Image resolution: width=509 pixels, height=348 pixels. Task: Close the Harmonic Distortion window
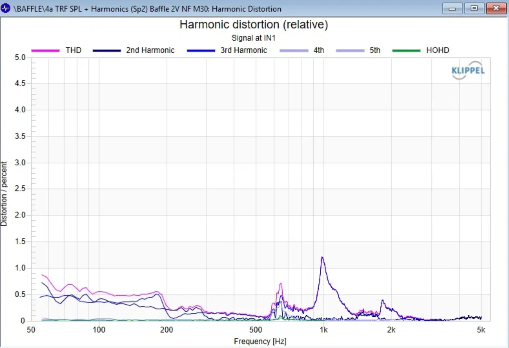pyautogui.click(x=496, y=8)
